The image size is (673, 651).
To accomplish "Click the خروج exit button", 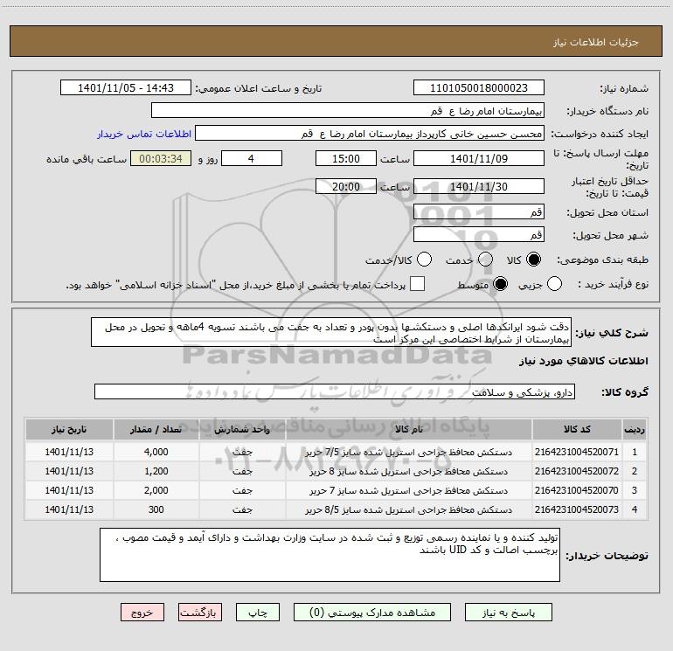I will pyautogui.click(x=142, y=613).
